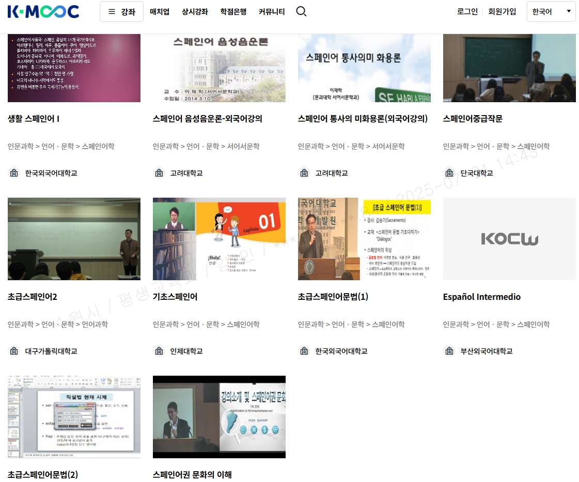This screenshot has width=579, height=482.
Task: Click the 초급스페인어문법(2) course thumbnail
Action: click(74, 416)
